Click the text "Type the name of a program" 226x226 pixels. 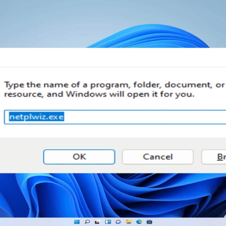point(67,85)
